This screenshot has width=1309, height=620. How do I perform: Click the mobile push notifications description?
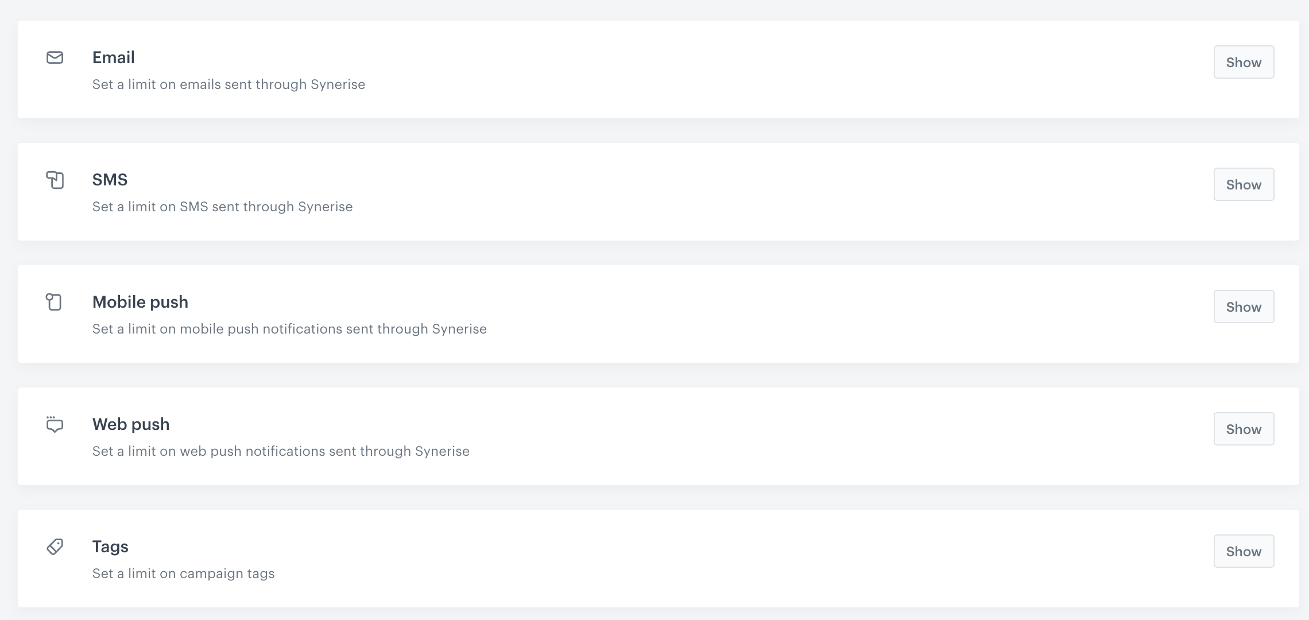click(289, 329)
